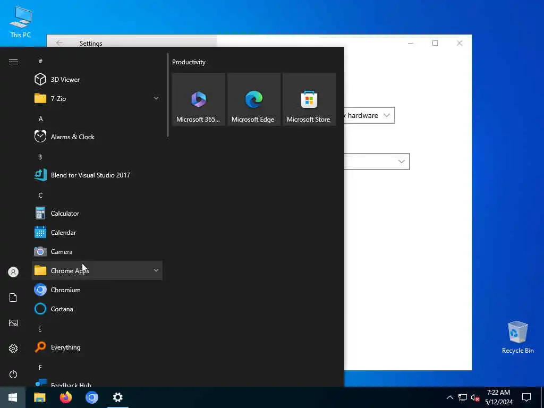
Task: Open File Explorer on the taskbar
Action: 39,397
